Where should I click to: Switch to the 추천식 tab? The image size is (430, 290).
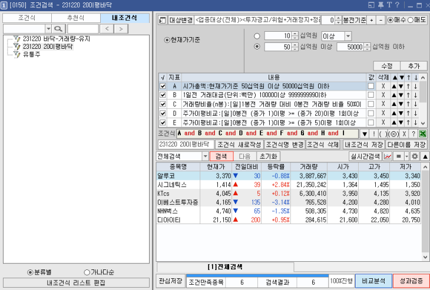75,18
